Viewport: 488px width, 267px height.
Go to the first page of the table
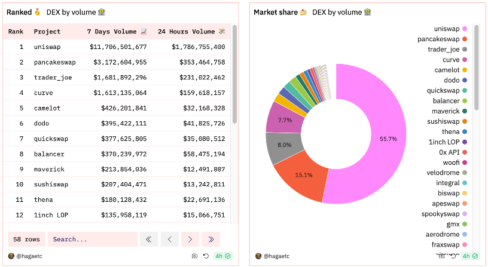point(149,239)
